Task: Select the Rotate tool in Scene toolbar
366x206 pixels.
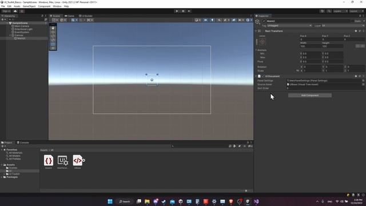Action: (53, 36)
